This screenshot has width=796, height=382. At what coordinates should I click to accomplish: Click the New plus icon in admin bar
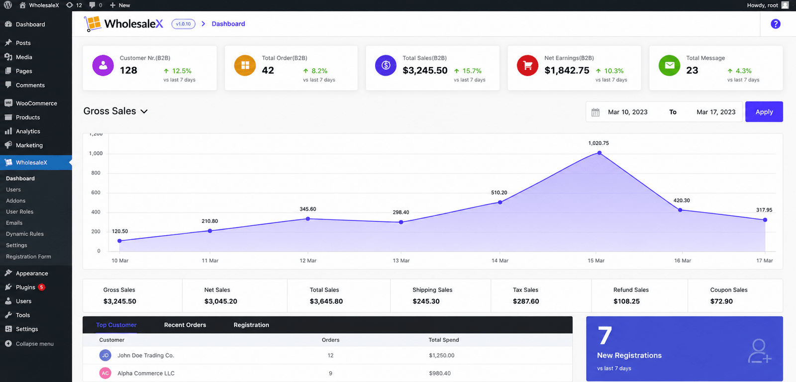pyautogui.click(x=113, y=5)
